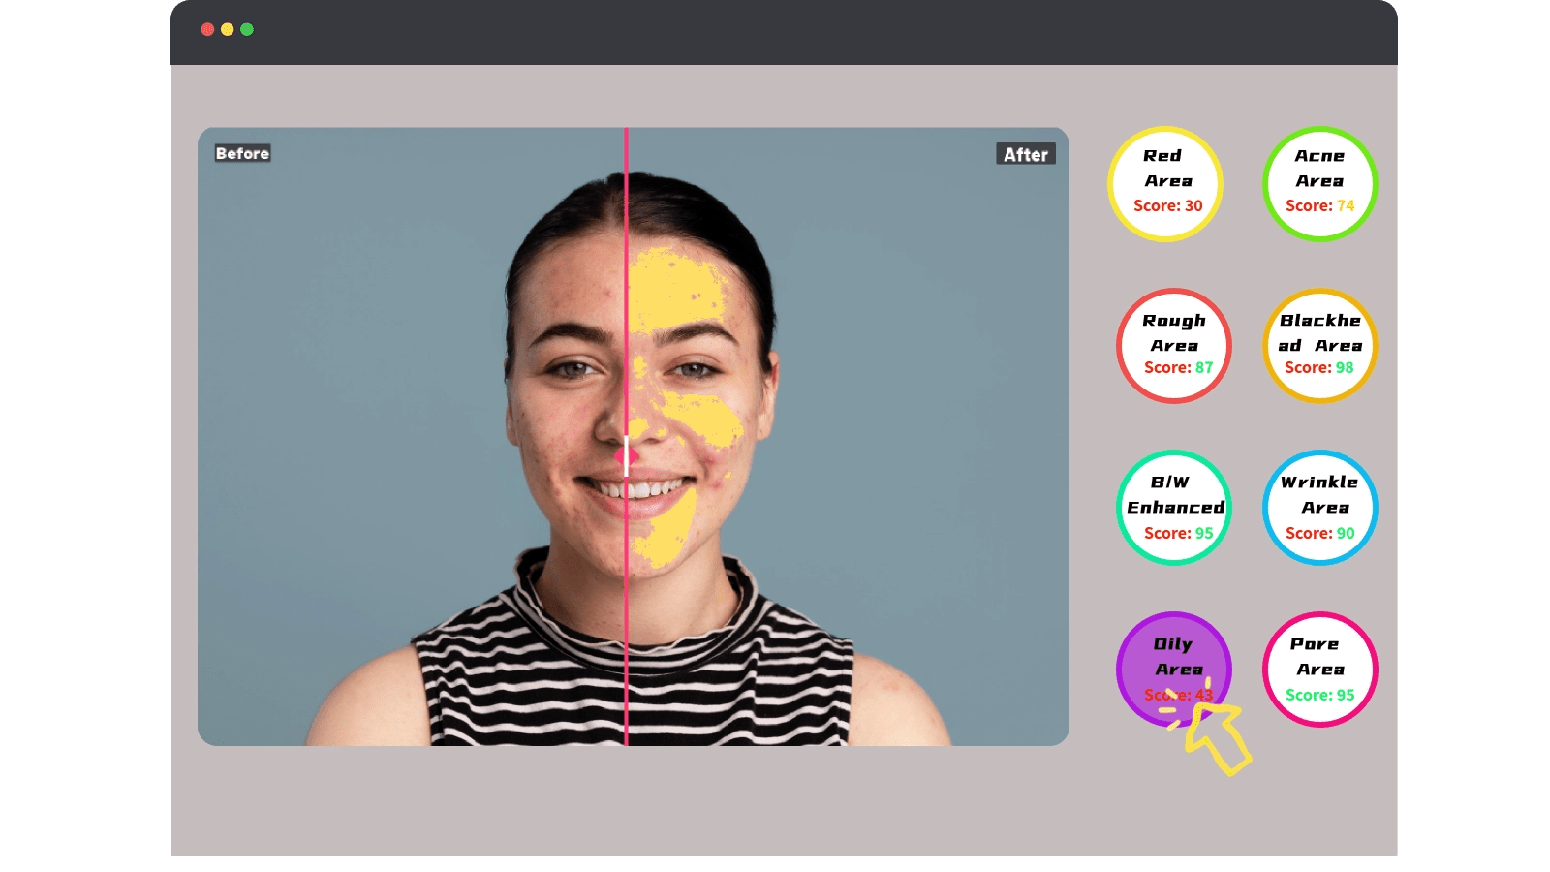Click the Blackhead Area Score 98 value
The height and width of the screenshot is (872, 1550).
pyautogui.click(x=1319, y=369)
